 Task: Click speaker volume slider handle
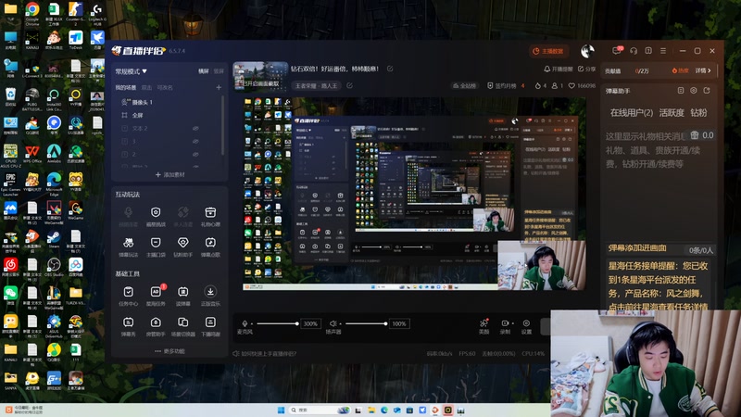tap(385, 323)
